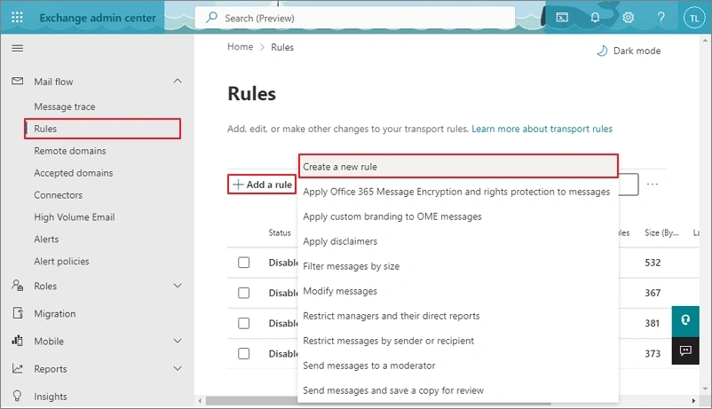Select Create a new rule
Screen dimensions: 712x409
click(458, 167)
